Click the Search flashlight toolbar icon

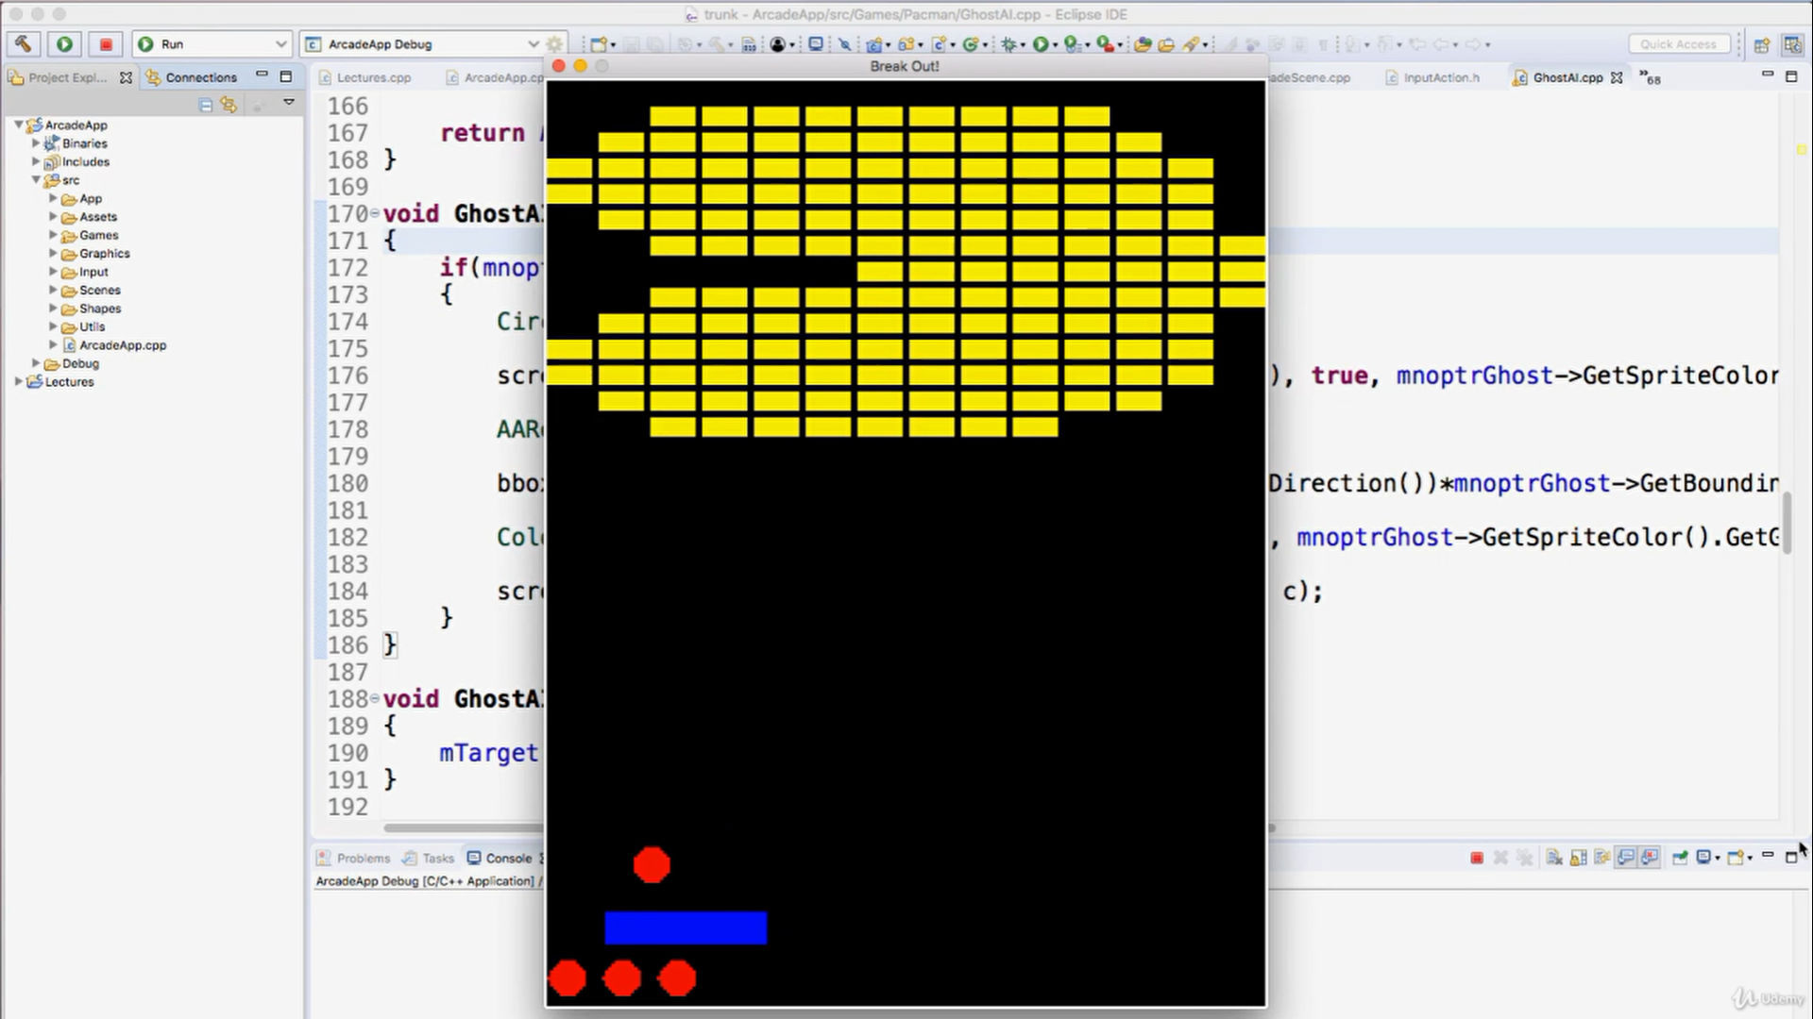click(x=1192, y=44)
